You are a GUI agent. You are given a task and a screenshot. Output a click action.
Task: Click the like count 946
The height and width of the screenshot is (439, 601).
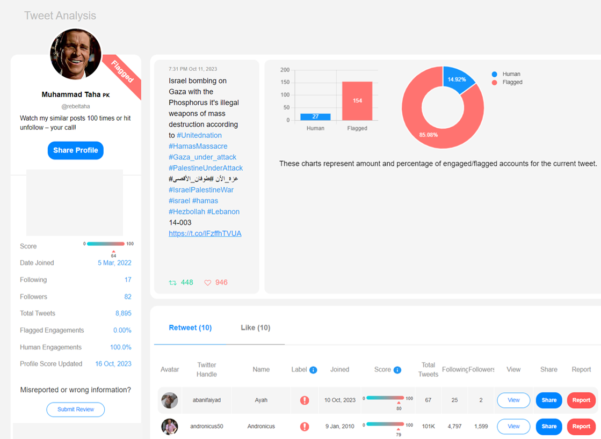pos(221,282)
